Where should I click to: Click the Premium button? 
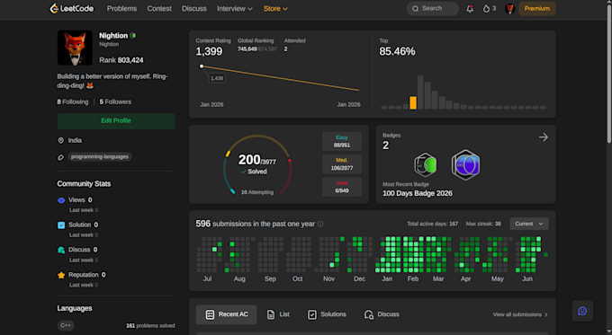pos(537,9)
